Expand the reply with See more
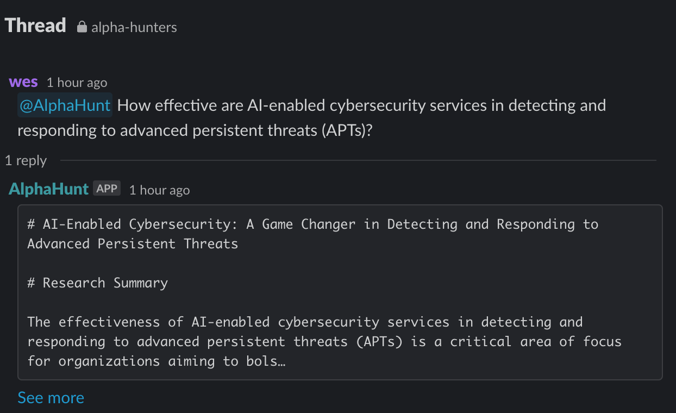 51,397
